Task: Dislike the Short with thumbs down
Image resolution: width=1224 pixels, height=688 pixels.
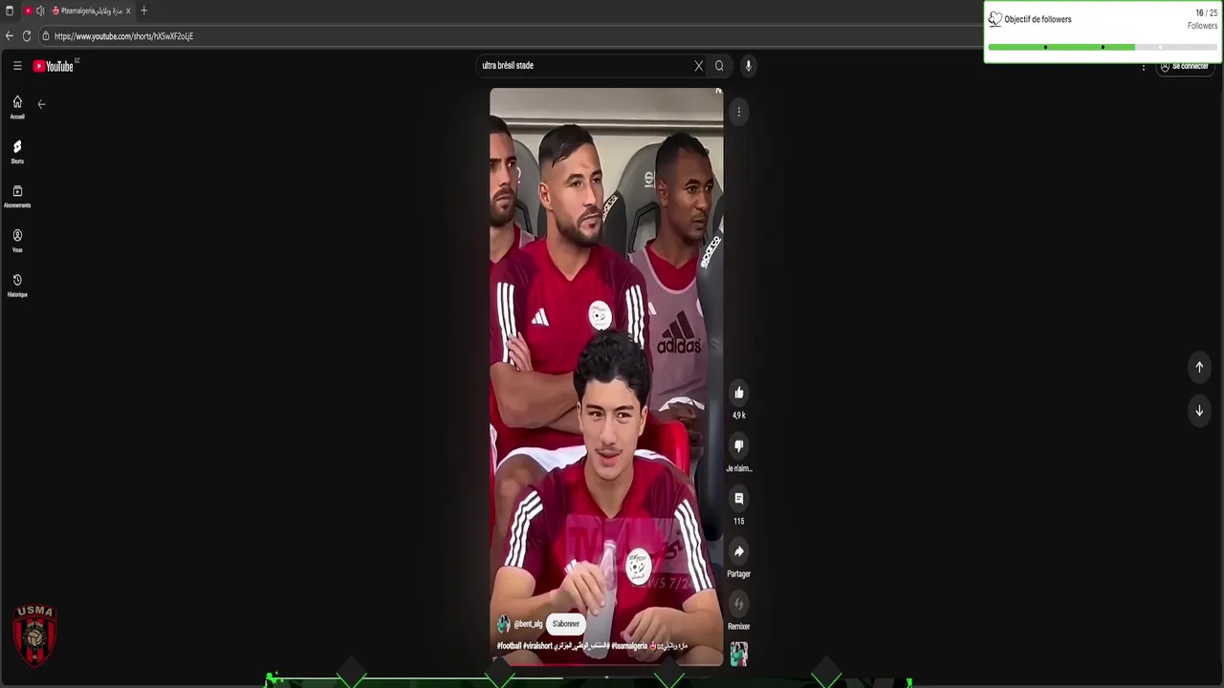Action: (738, 445)
